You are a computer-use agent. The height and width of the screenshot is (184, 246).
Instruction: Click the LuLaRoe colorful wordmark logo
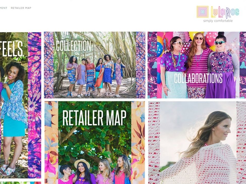coord(225,12)
